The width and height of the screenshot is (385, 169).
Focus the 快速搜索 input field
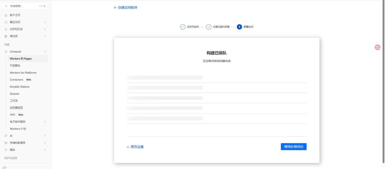[25, 6]
